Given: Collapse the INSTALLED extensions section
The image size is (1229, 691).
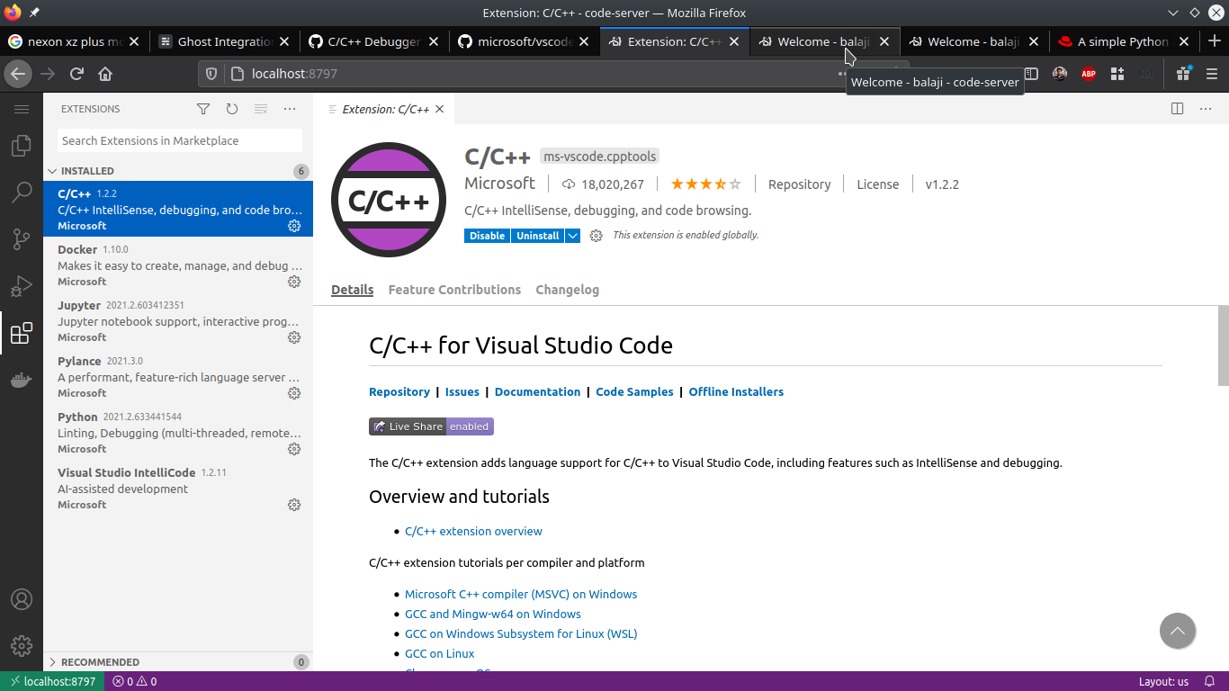Looking at the screenshot, I should pos(178,171).
